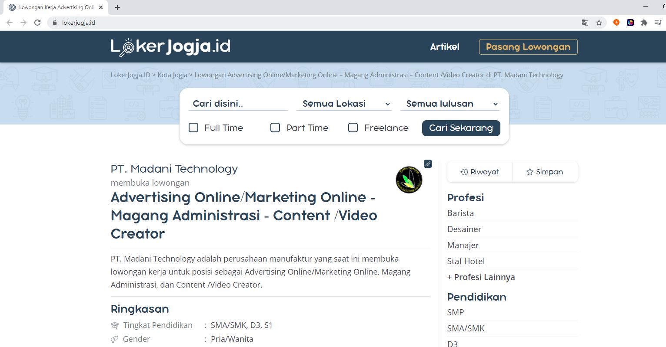Open the Semua Lokasi dropdown

(x=343, y=104)
